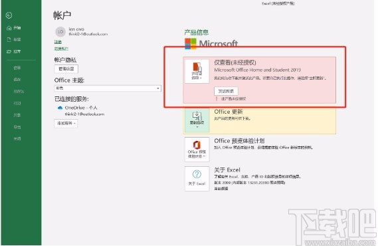Click the OneDrive cloud icon
The width and height of the screenshot is (378, 246).
60,108
